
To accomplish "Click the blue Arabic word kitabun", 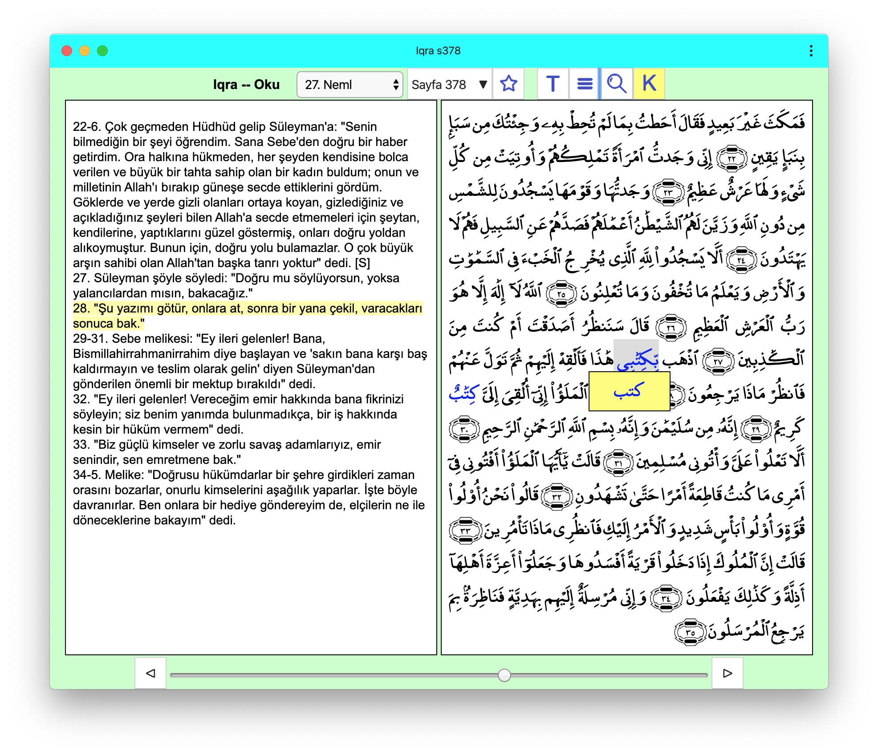I will pos(464,394).
